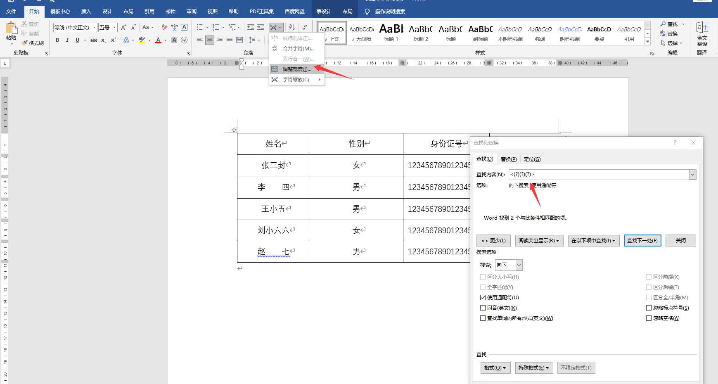The height and width of the screenshot is (384, 718).
Task: Click the Format Painter (格式刷) tool
Action: 33,43
